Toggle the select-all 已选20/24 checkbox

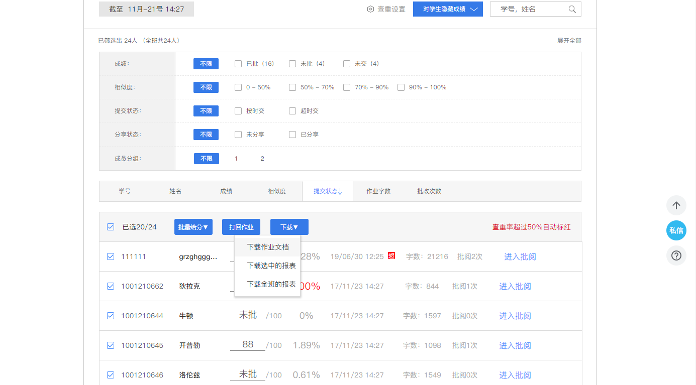point(111,227)
